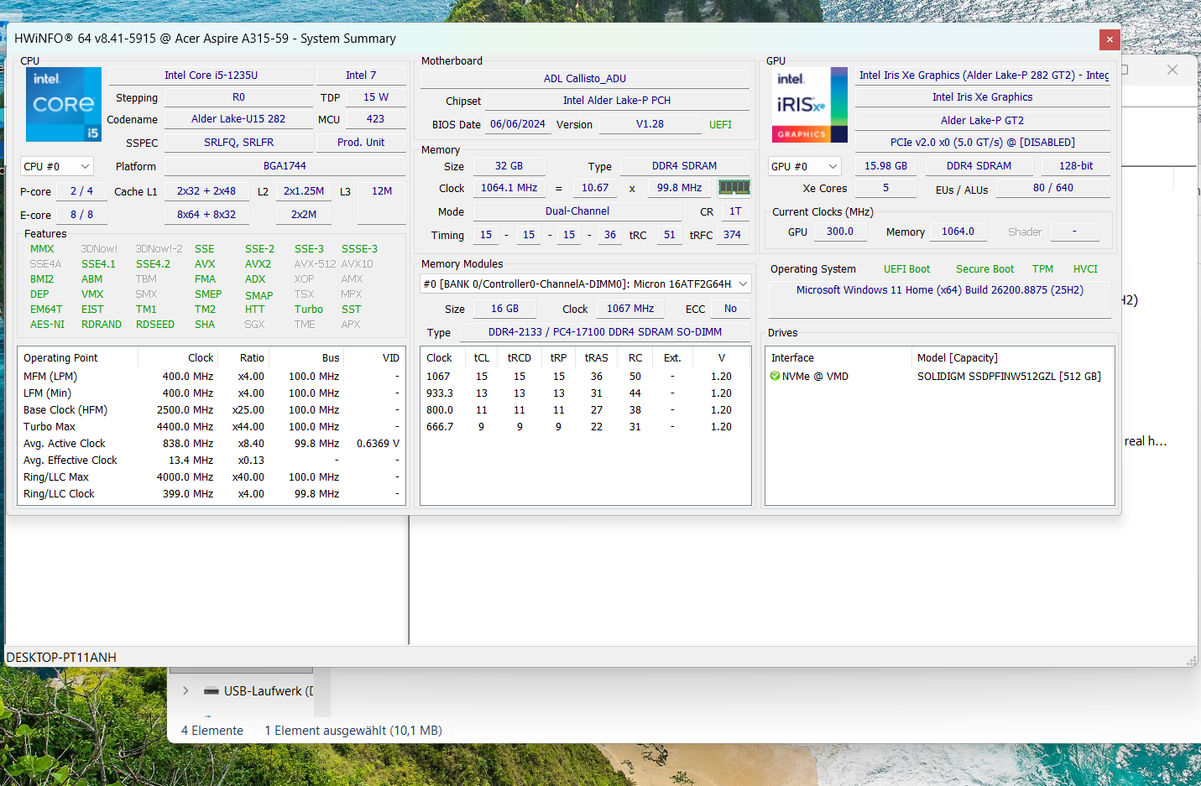
Task: Click the L2 cache value 2x1.25M
Action: [304, 191]
